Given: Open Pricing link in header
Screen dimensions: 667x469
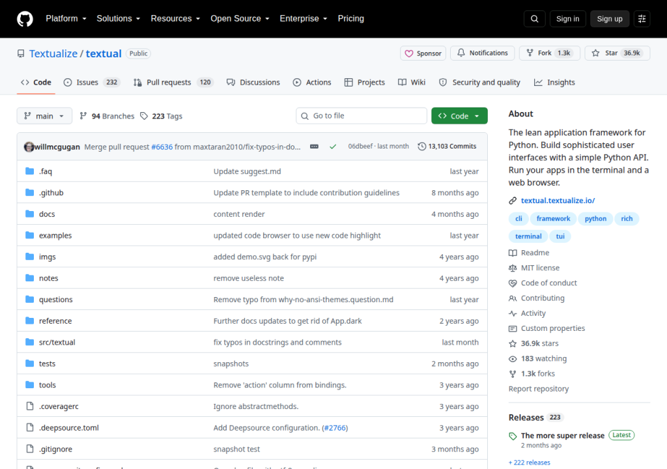Looking at the screenshot, I should 350,19.
